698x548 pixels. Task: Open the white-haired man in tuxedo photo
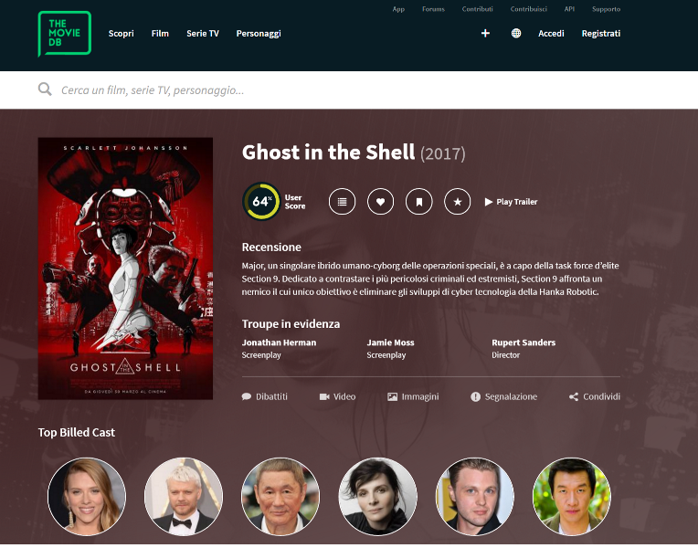click(184, 496)
